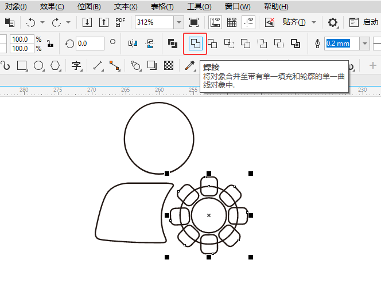381x295 pixels.
Task: Open the Options gear button
Action: pyautogui.click(x=333, y=22)
